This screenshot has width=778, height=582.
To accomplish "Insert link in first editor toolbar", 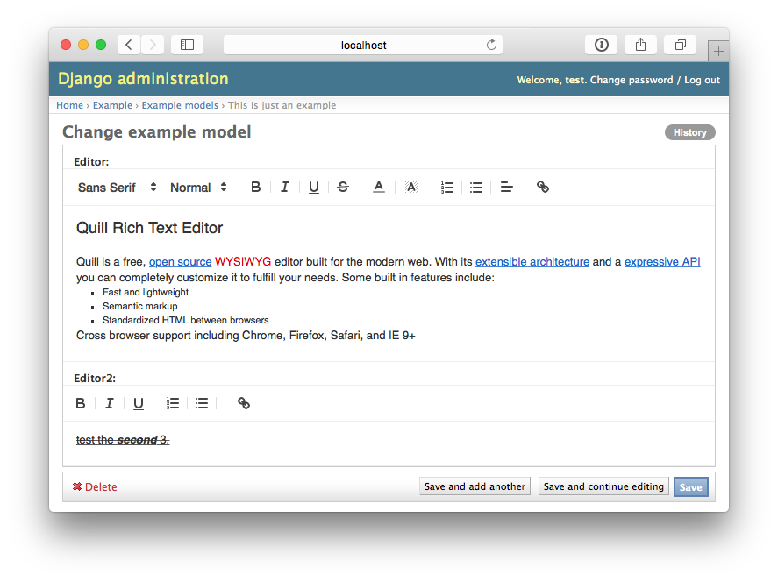I will [x=543, y=187].
